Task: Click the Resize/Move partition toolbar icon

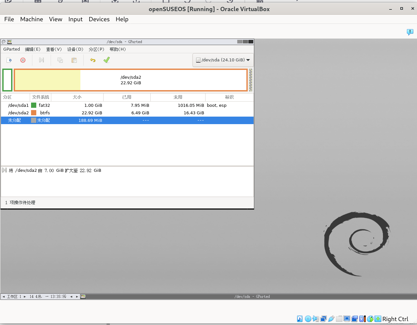Action: click(x=41, y=60)
